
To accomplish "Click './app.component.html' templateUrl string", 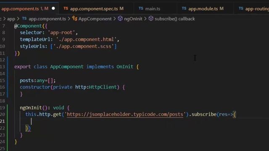I will point(87,39).
